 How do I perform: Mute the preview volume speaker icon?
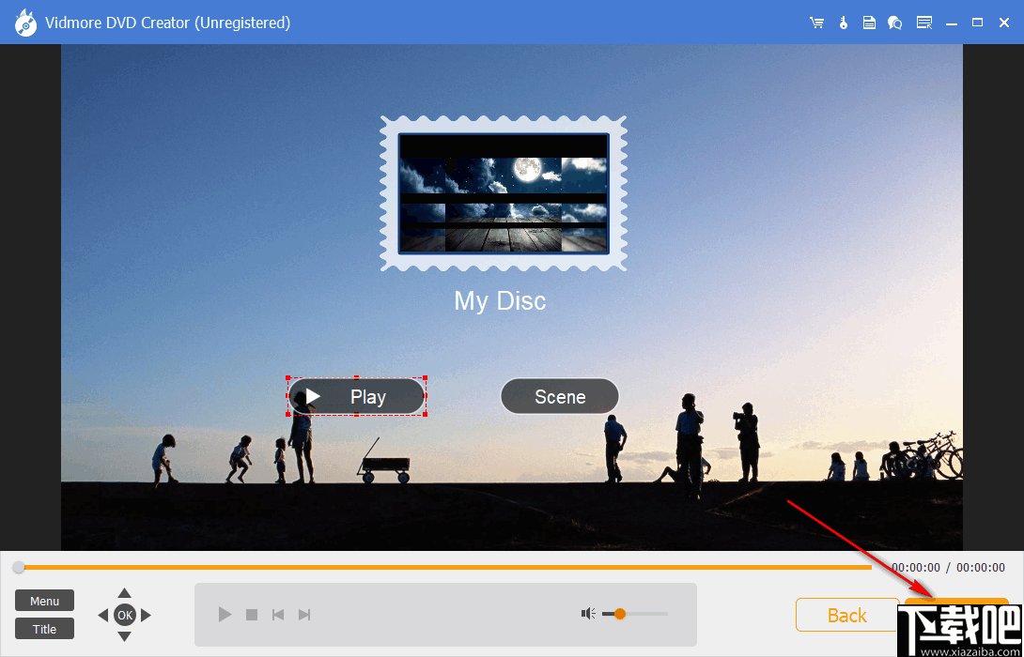pyautogui.click(x=588, y=614)
